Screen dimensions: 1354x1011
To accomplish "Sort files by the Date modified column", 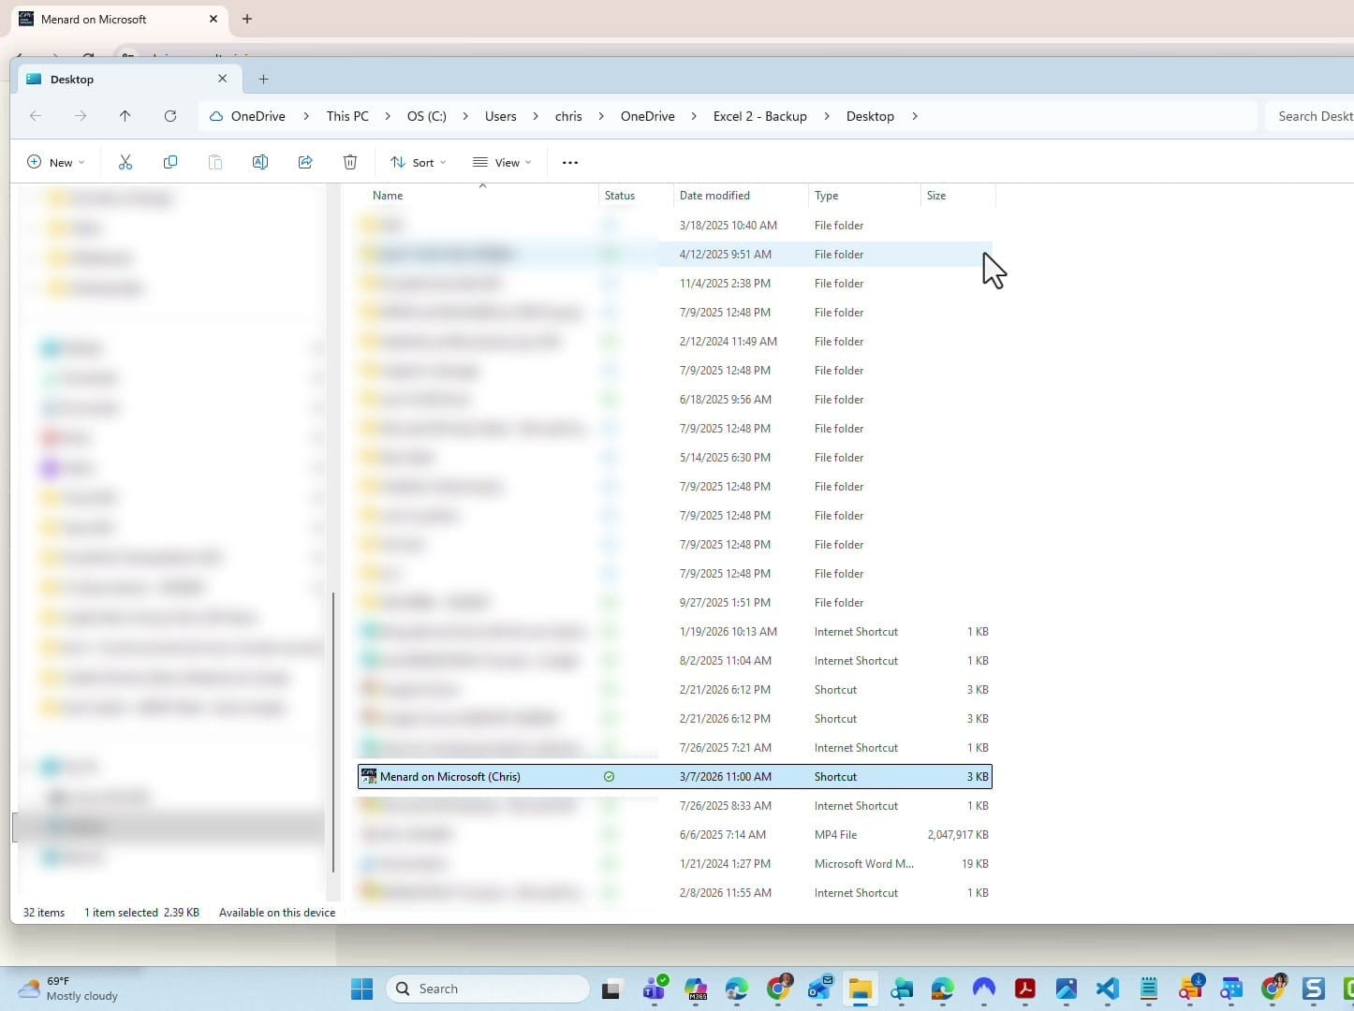I will click(714, 195).
